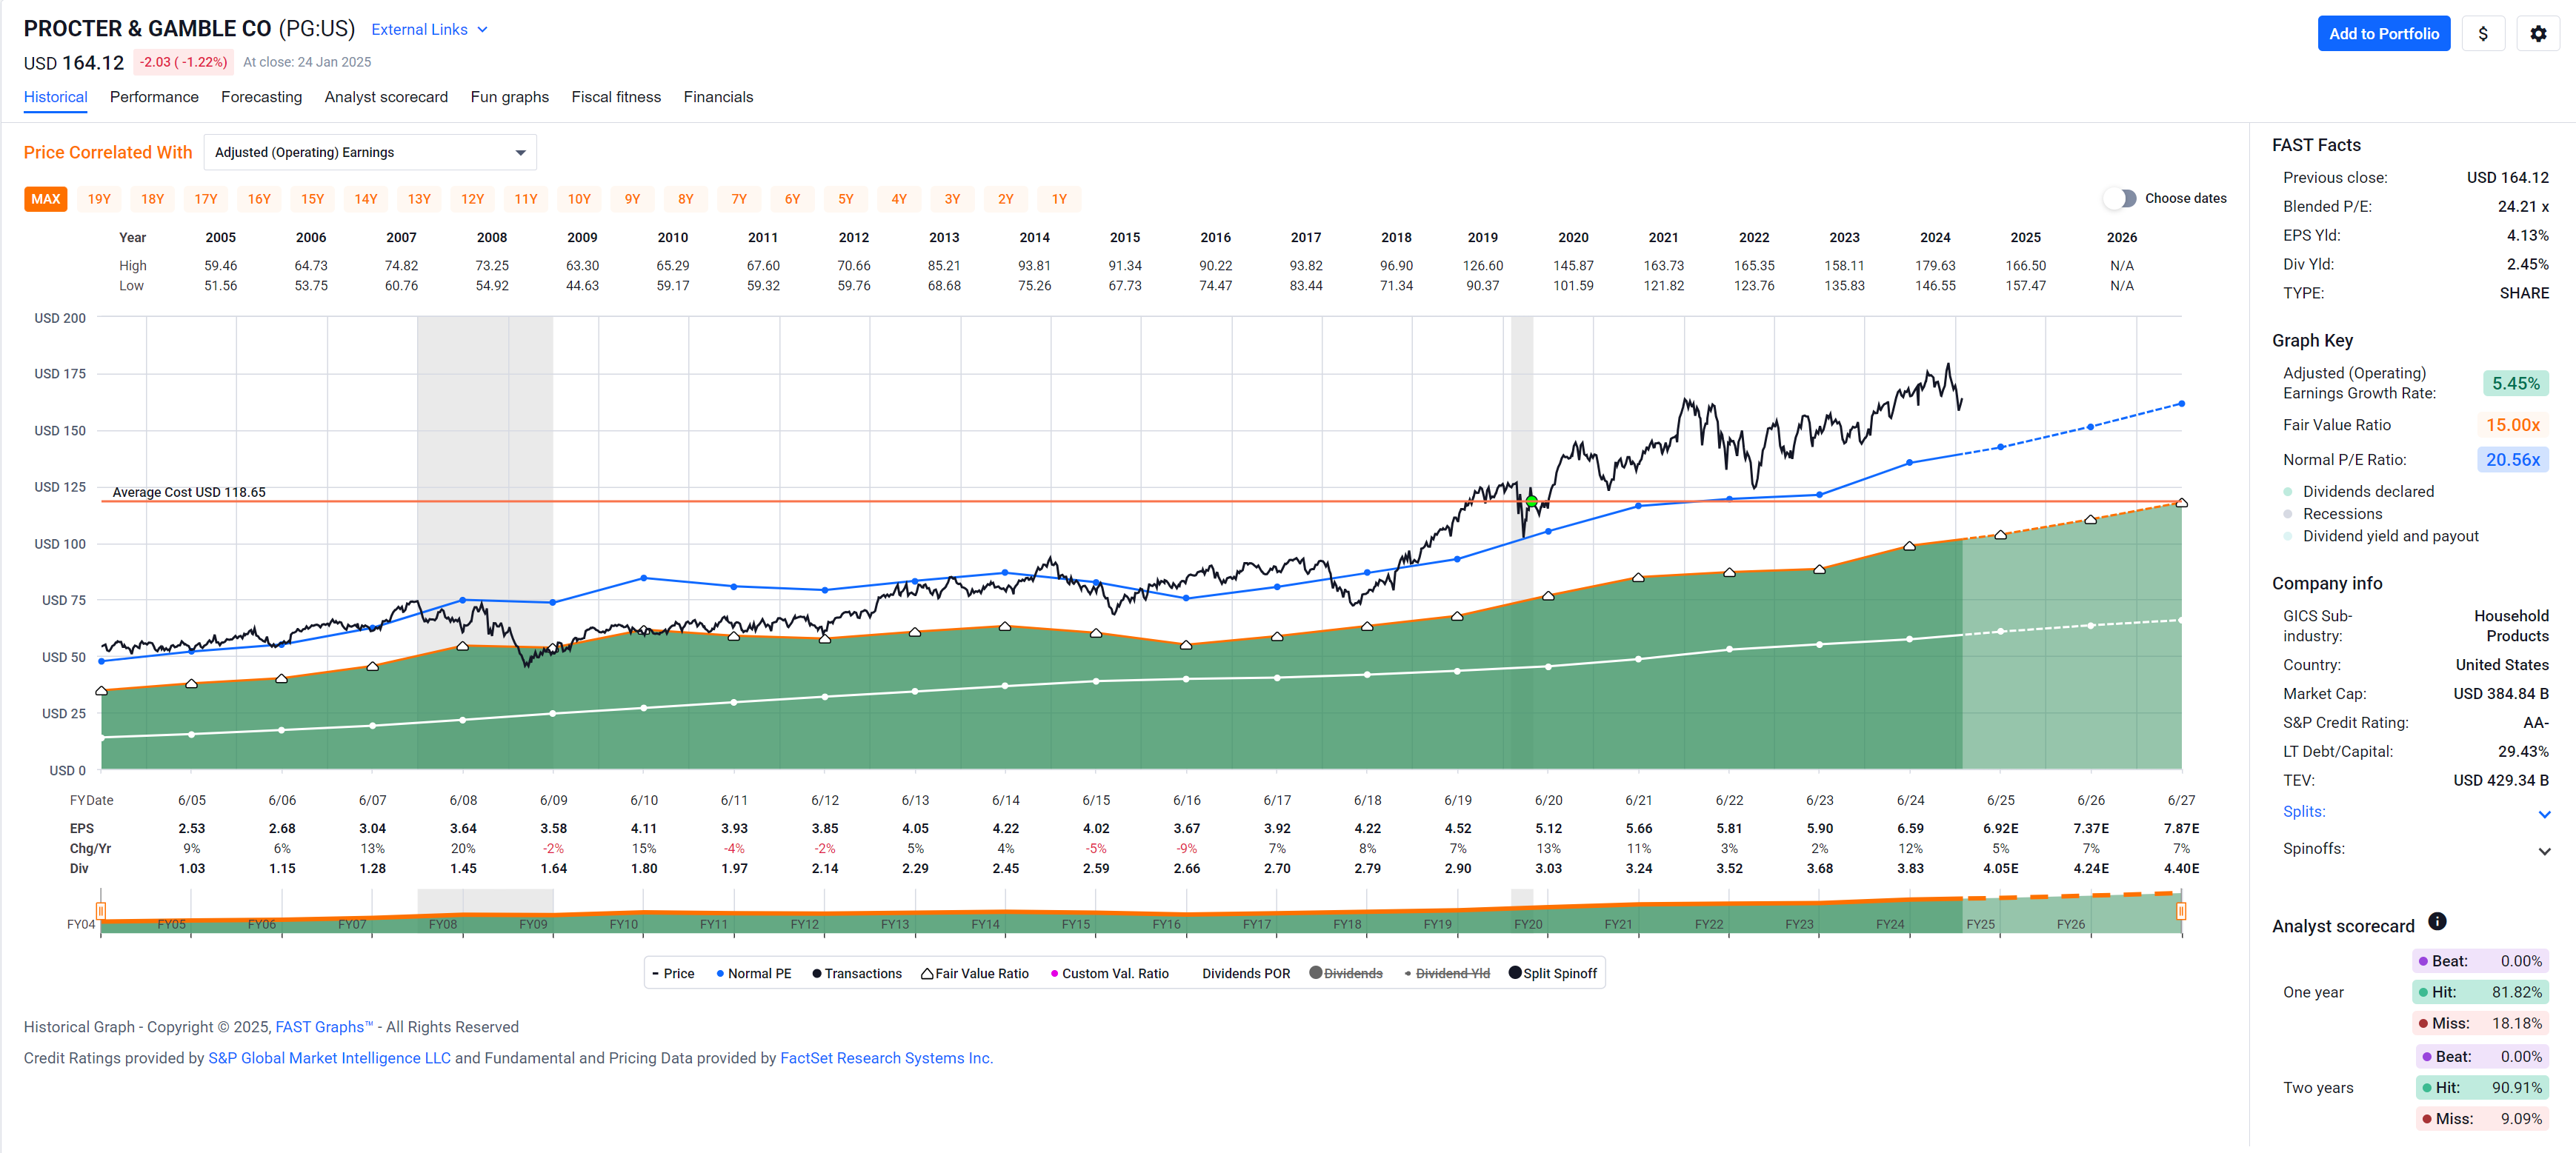Choose the 7Y time range
This screenshot has width=2576, height=1153.
pyautogui.click(x=739, y=198)
